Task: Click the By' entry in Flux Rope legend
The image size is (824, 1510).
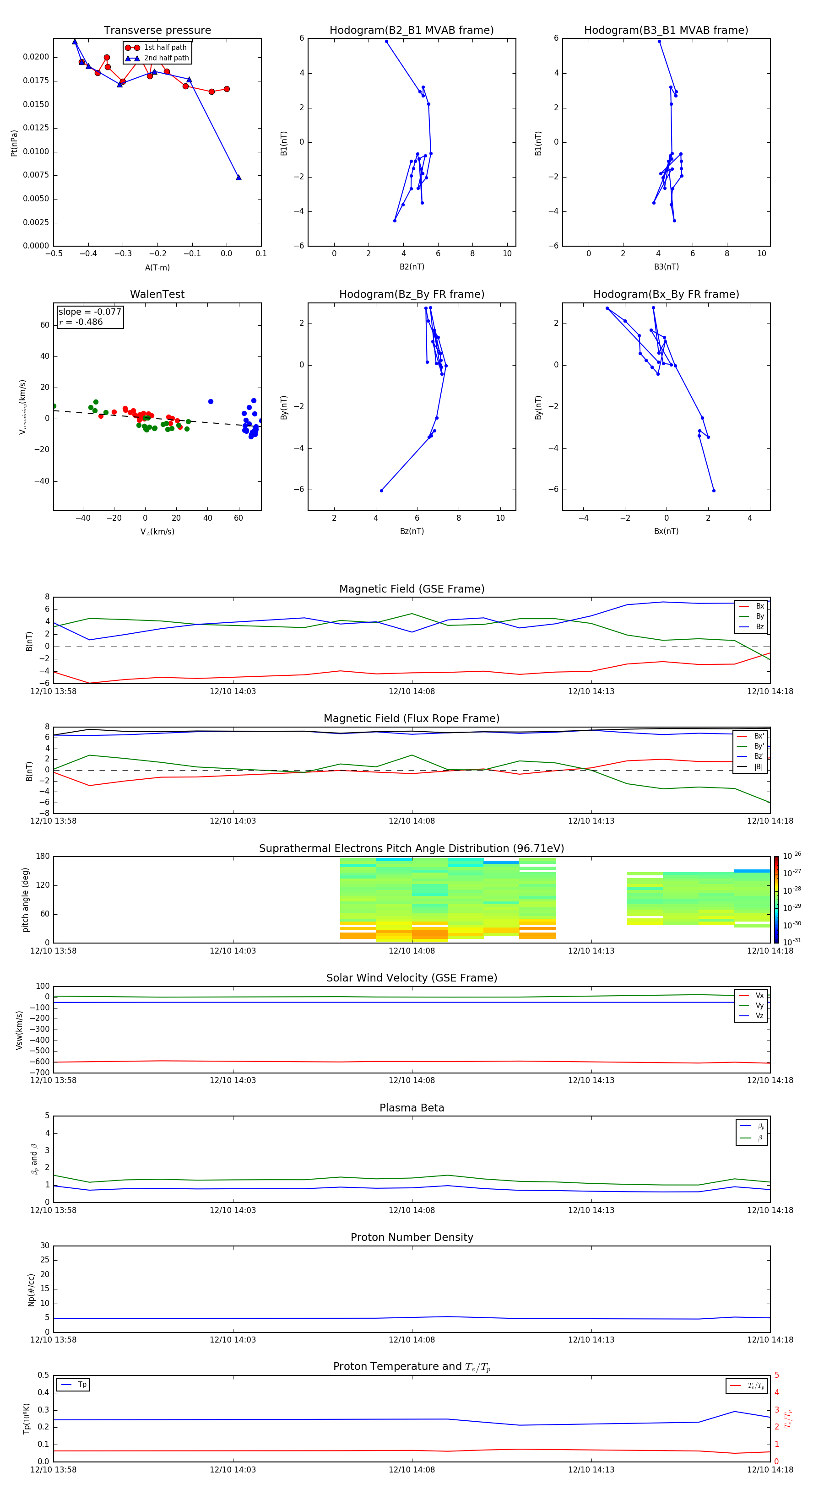Action: (750, 746)
